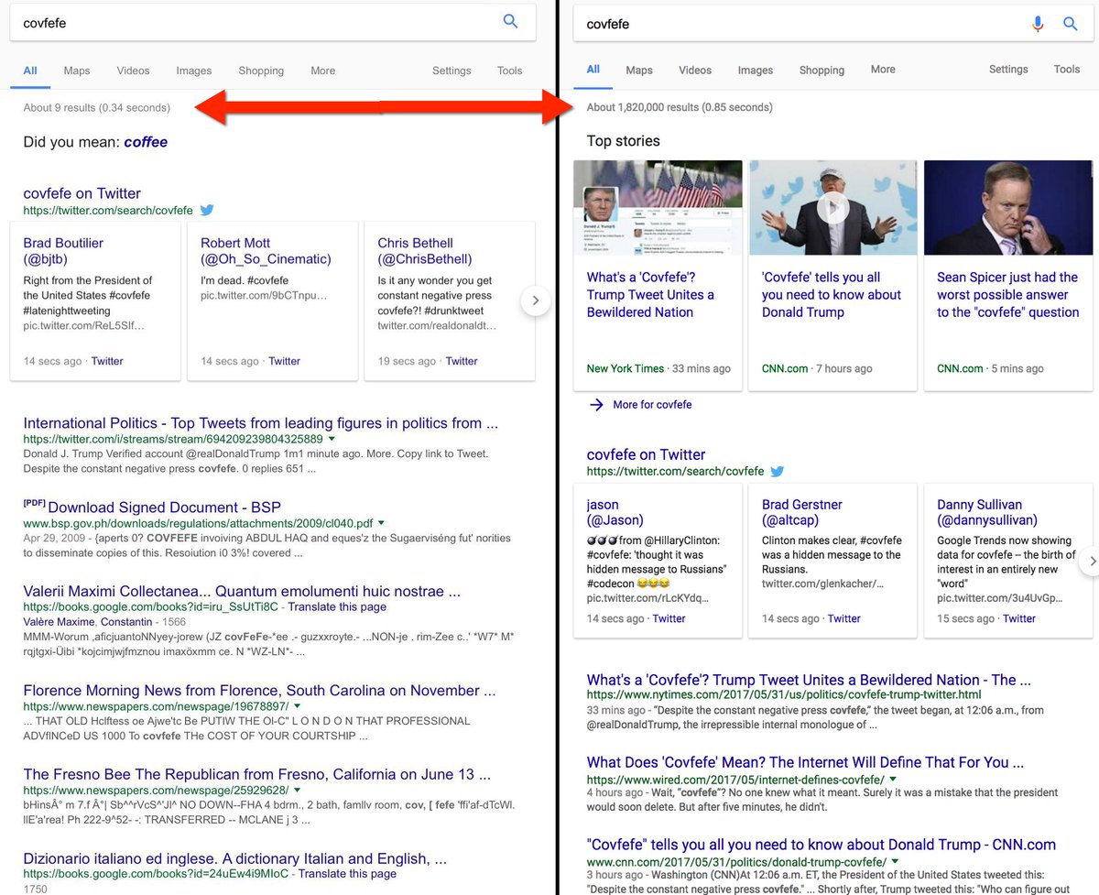Open 'Covfefe tells you all' top story headline

point(832,295)
